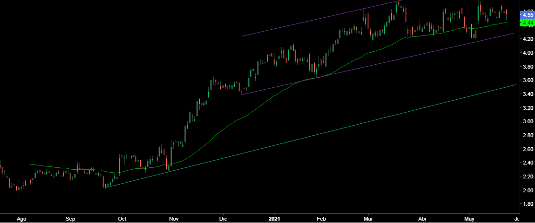Screen dimensions: 535x223
Task: Select the teal long-term rising trendline
Action: tap(310, 136)
